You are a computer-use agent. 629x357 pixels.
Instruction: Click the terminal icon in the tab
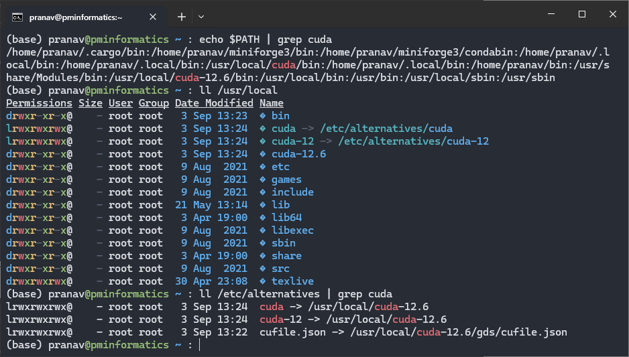tap(17, 17)
